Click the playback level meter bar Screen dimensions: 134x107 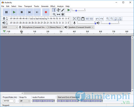click(39, 23)
